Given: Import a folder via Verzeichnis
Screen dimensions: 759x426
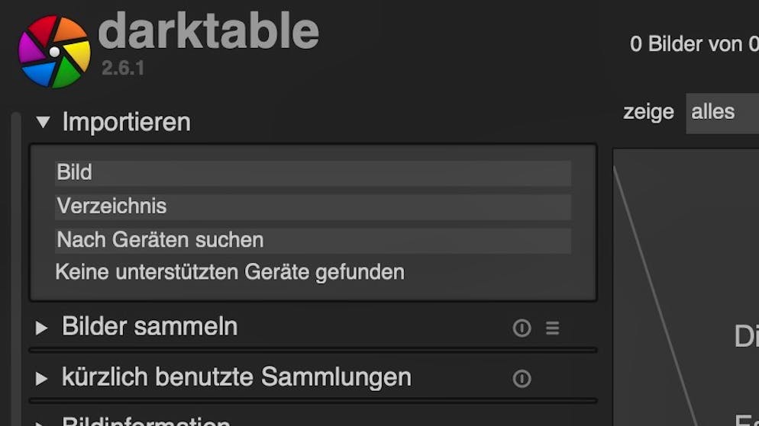Looking at the screenshot, I should pos(313,207).
